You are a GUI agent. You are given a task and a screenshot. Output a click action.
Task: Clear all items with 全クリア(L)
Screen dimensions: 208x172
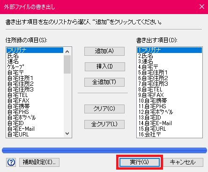coord(104,124)
